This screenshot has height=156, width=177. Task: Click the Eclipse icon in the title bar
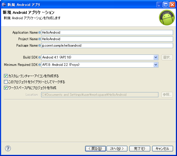(x=4, y=5)
